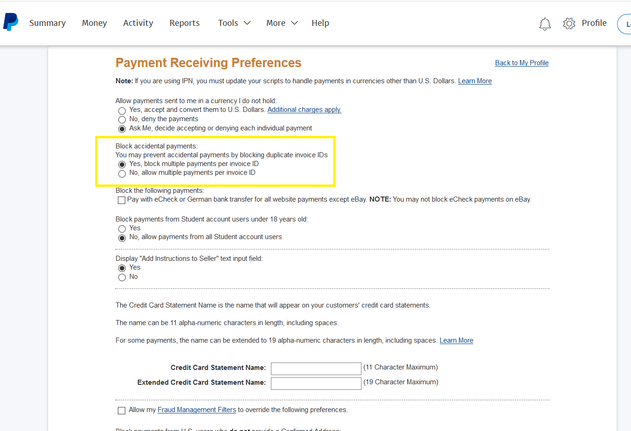The width and height of the screenshot is (631, 431).
Task: Select 'Yes, accept and convert to U.S. Dollars'
Action: tap(122, 111)
